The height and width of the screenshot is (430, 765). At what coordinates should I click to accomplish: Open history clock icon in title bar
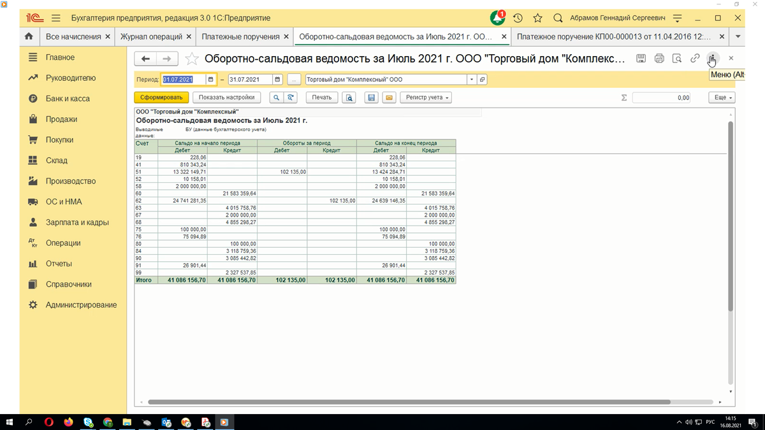pyautogui.click(x=518, y=18)
